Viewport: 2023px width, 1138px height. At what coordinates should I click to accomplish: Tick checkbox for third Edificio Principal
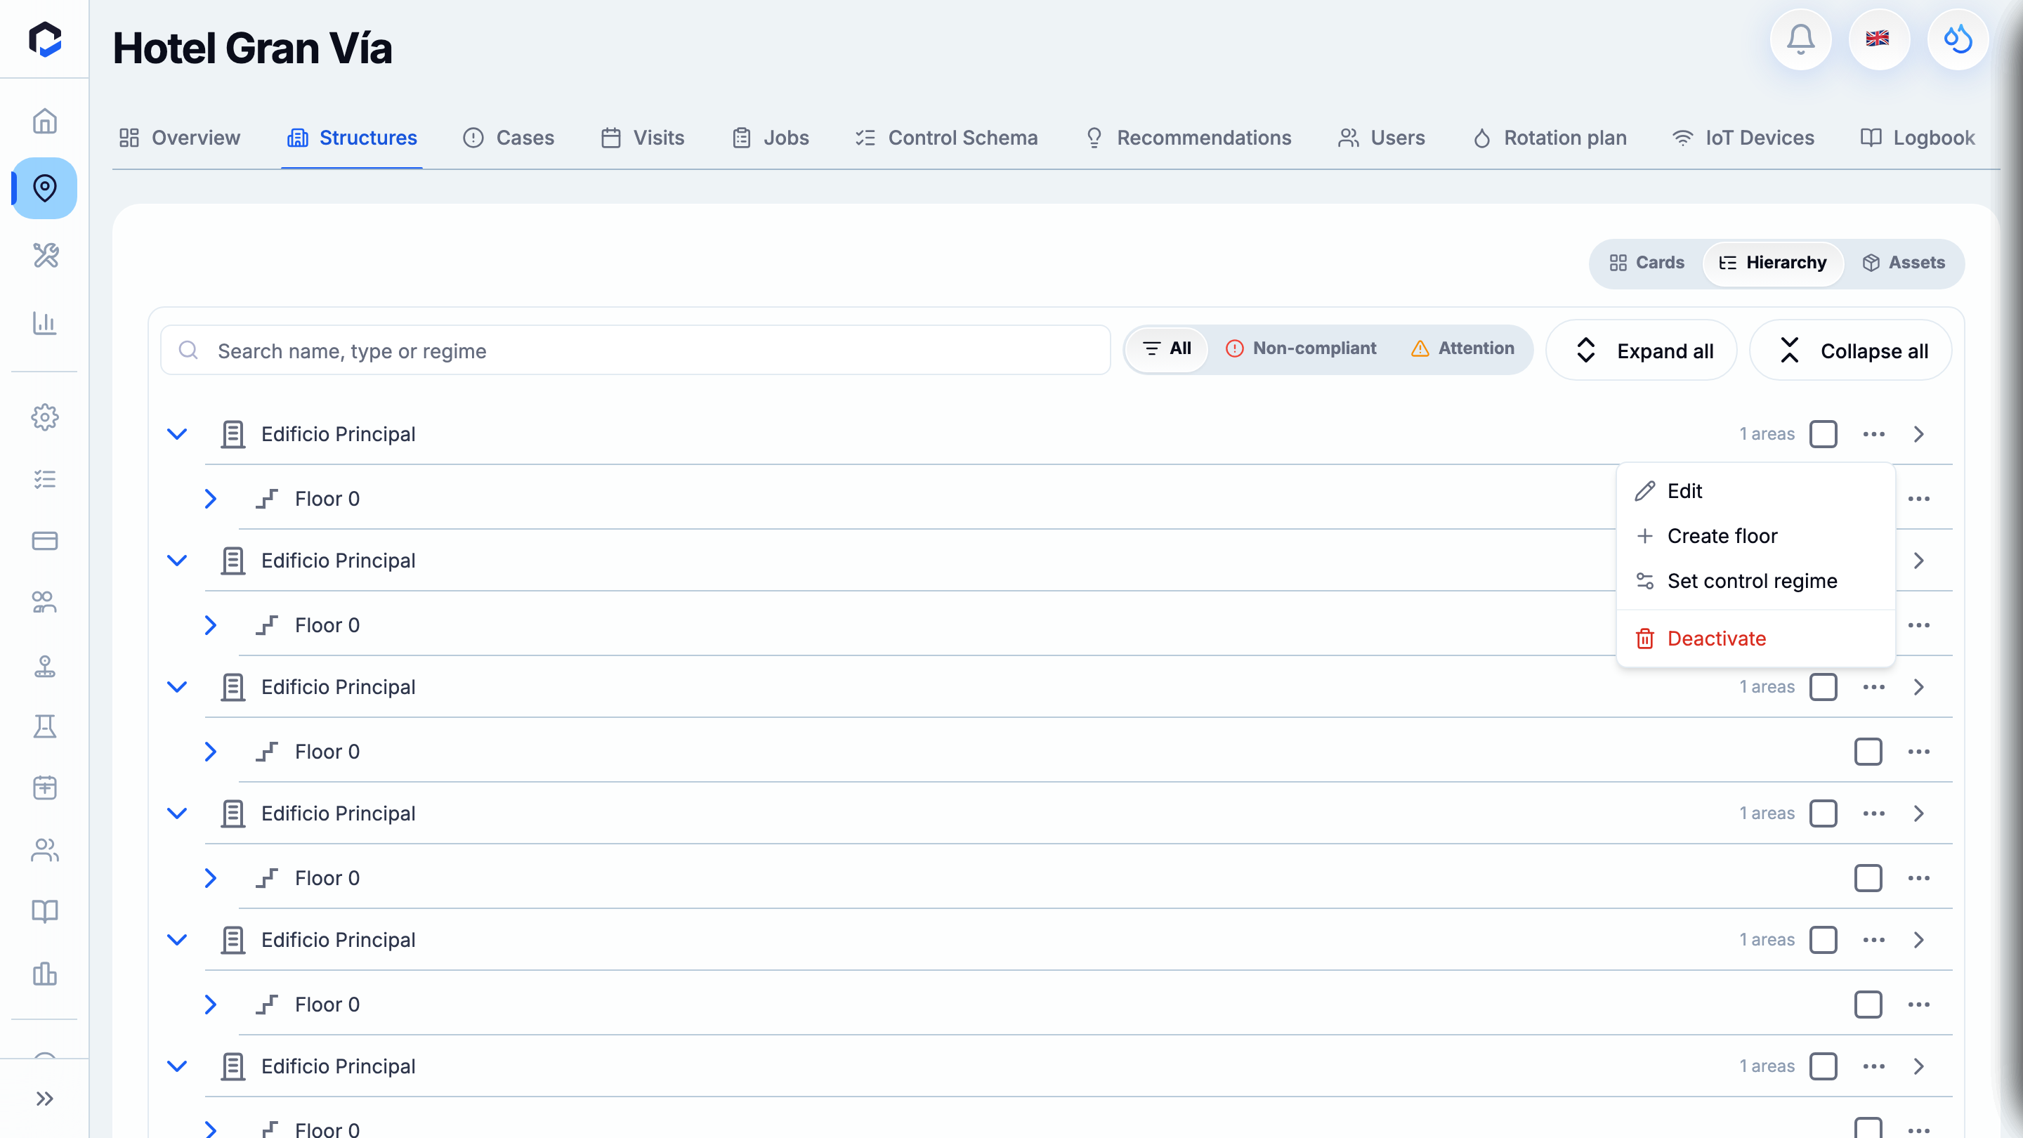click(x=1823, y=687)
